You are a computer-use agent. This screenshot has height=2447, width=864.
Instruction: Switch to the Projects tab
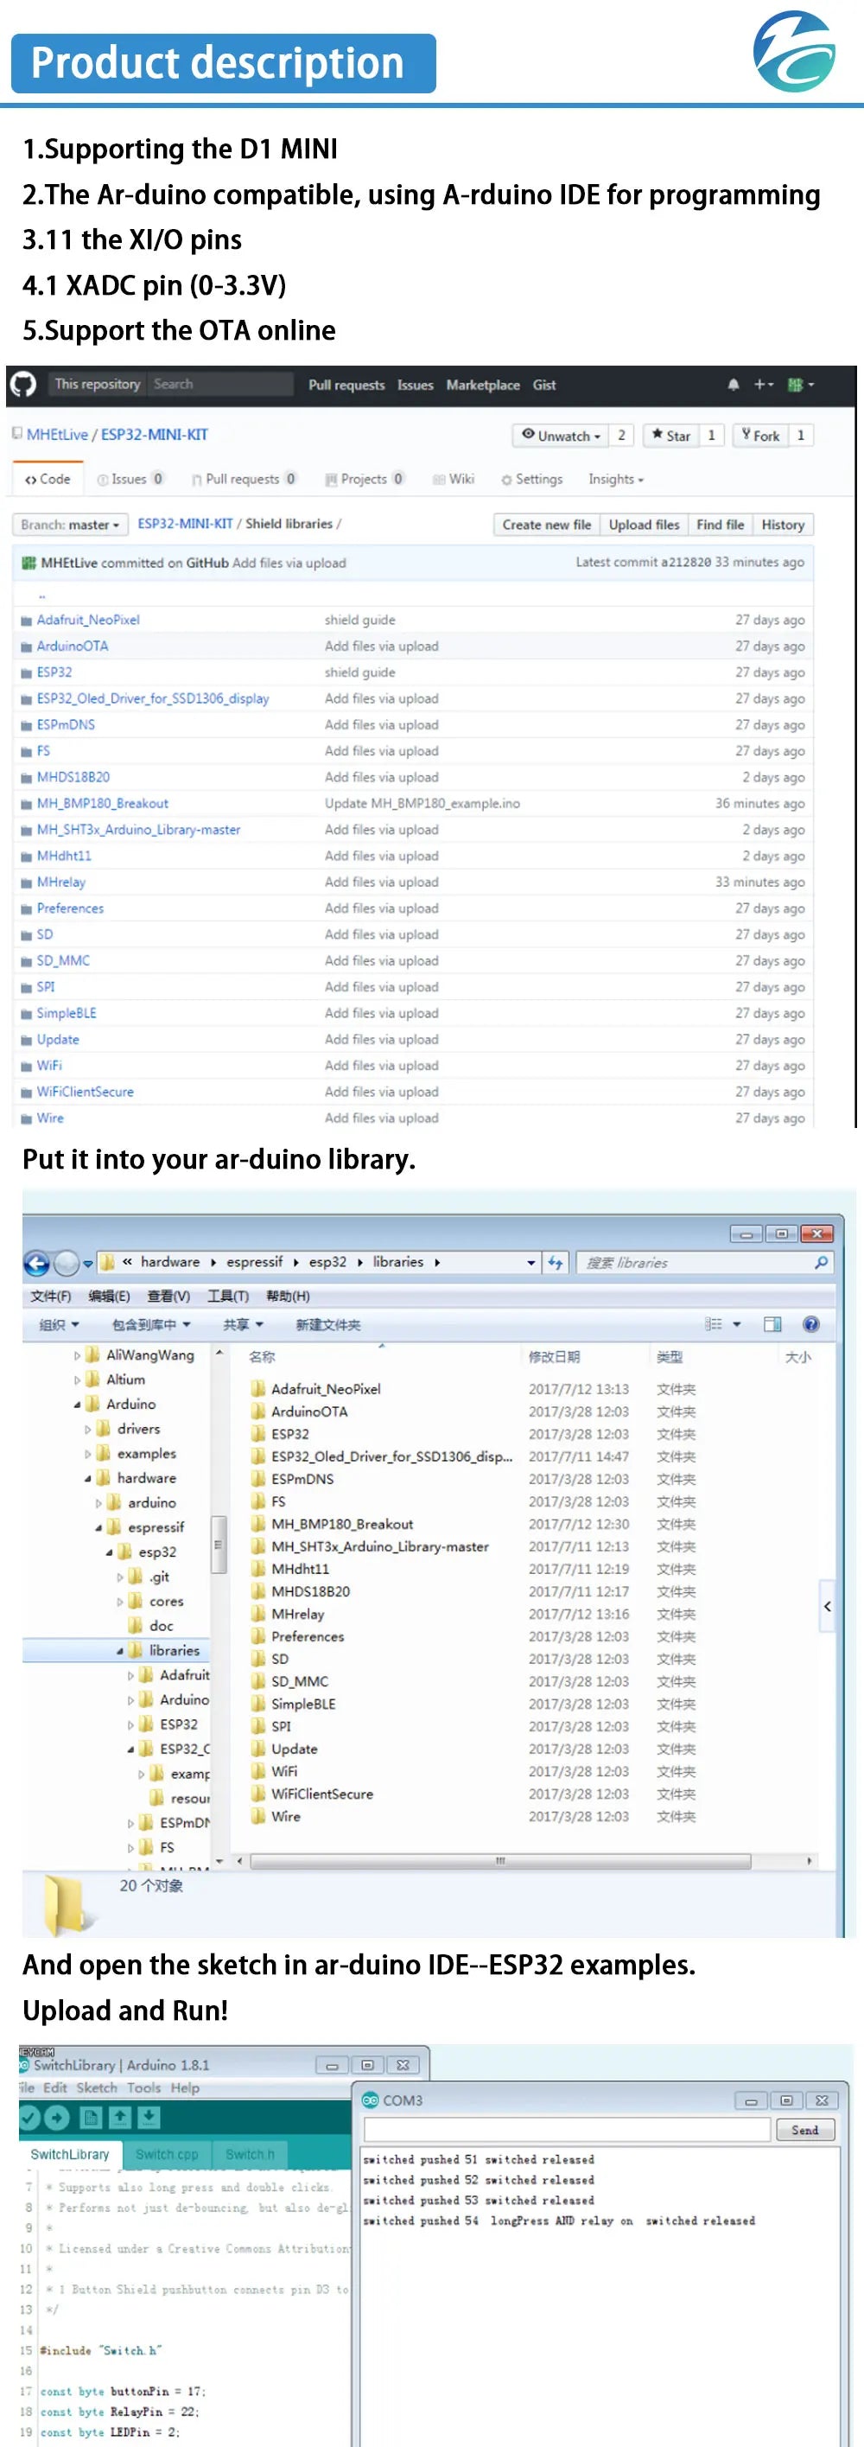pos(365,479)
